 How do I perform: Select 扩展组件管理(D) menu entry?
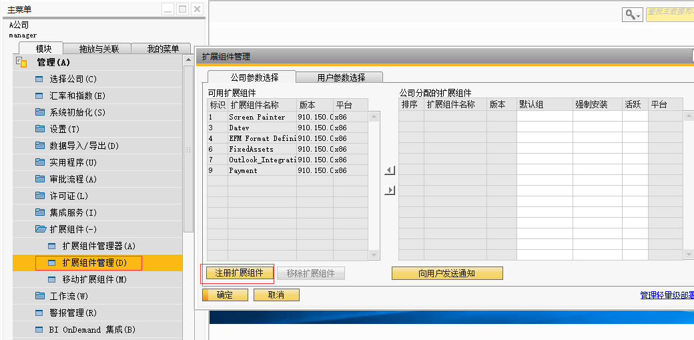97,263
